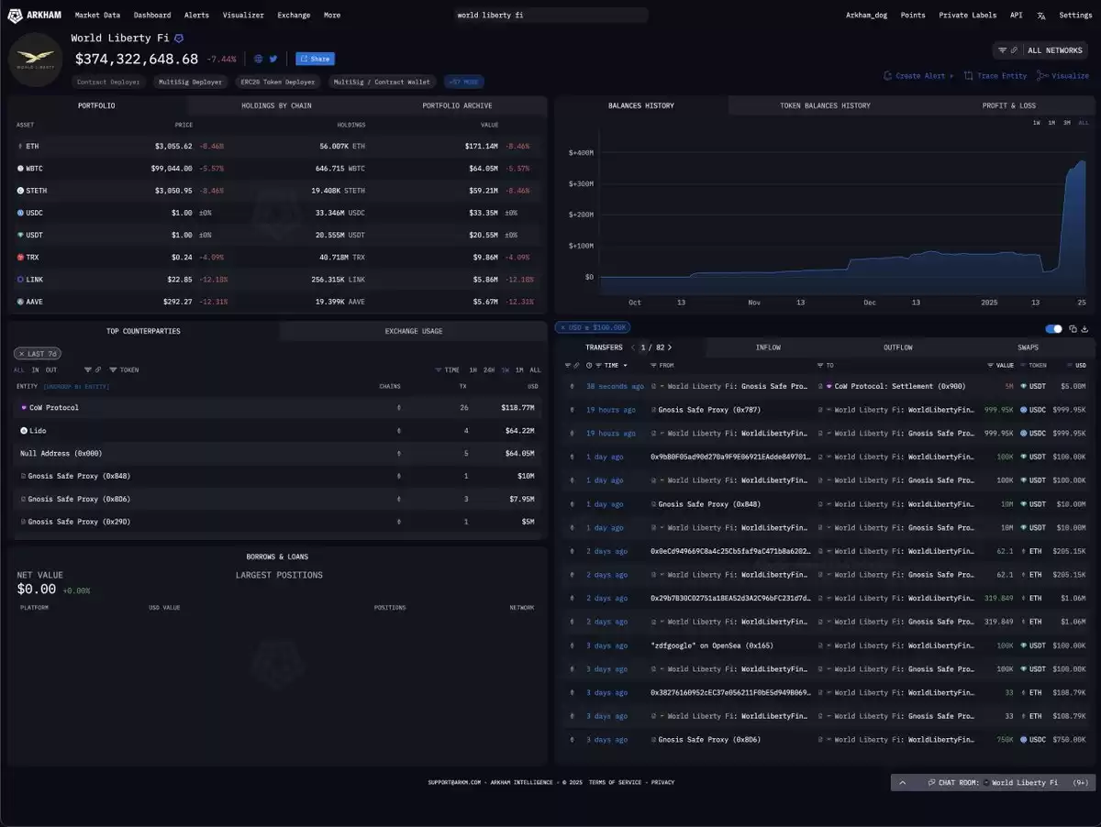Screen dimensions: 1101x827
Task: Click the TIME filter icon in counterparties
Action: (439, 369)
